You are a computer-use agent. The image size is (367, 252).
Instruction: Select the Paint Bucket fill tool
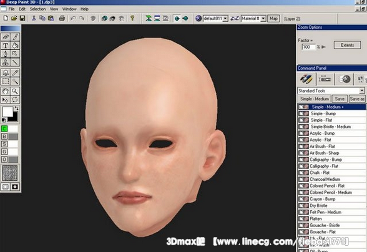coord(15,46)
